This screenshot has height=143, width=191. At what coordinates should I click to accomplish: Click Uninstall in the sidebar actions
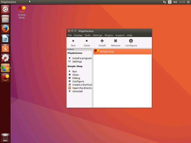76,91
